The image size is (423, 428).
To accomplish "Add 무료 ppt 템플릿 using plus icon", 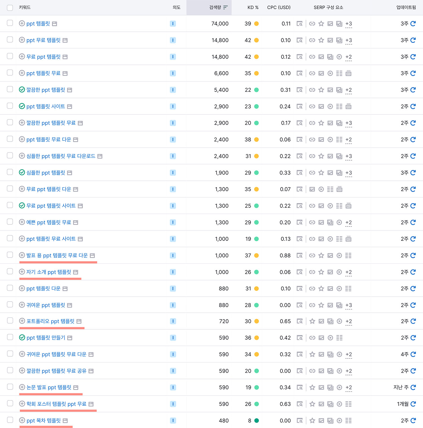I will pyautogui.click(x=22, y=56).
